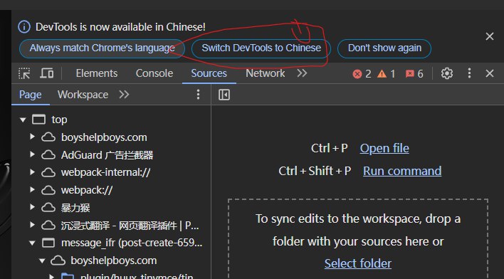Switch to the Console tab
This screenshot has height=279, width=504.
point(154,73)
